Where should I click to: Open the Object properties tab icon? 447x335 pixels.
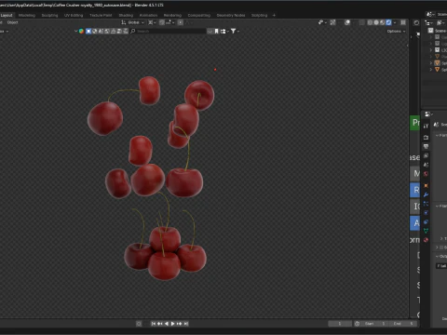click(426, 185)
